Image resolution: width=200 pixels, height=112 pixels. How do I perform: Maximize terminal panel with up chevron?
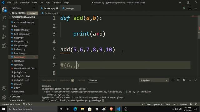tap(190, 80)
